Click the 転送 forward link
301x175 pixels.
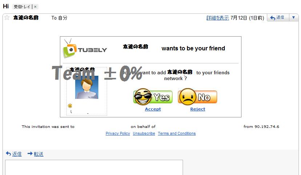click(x=38, y=154)
